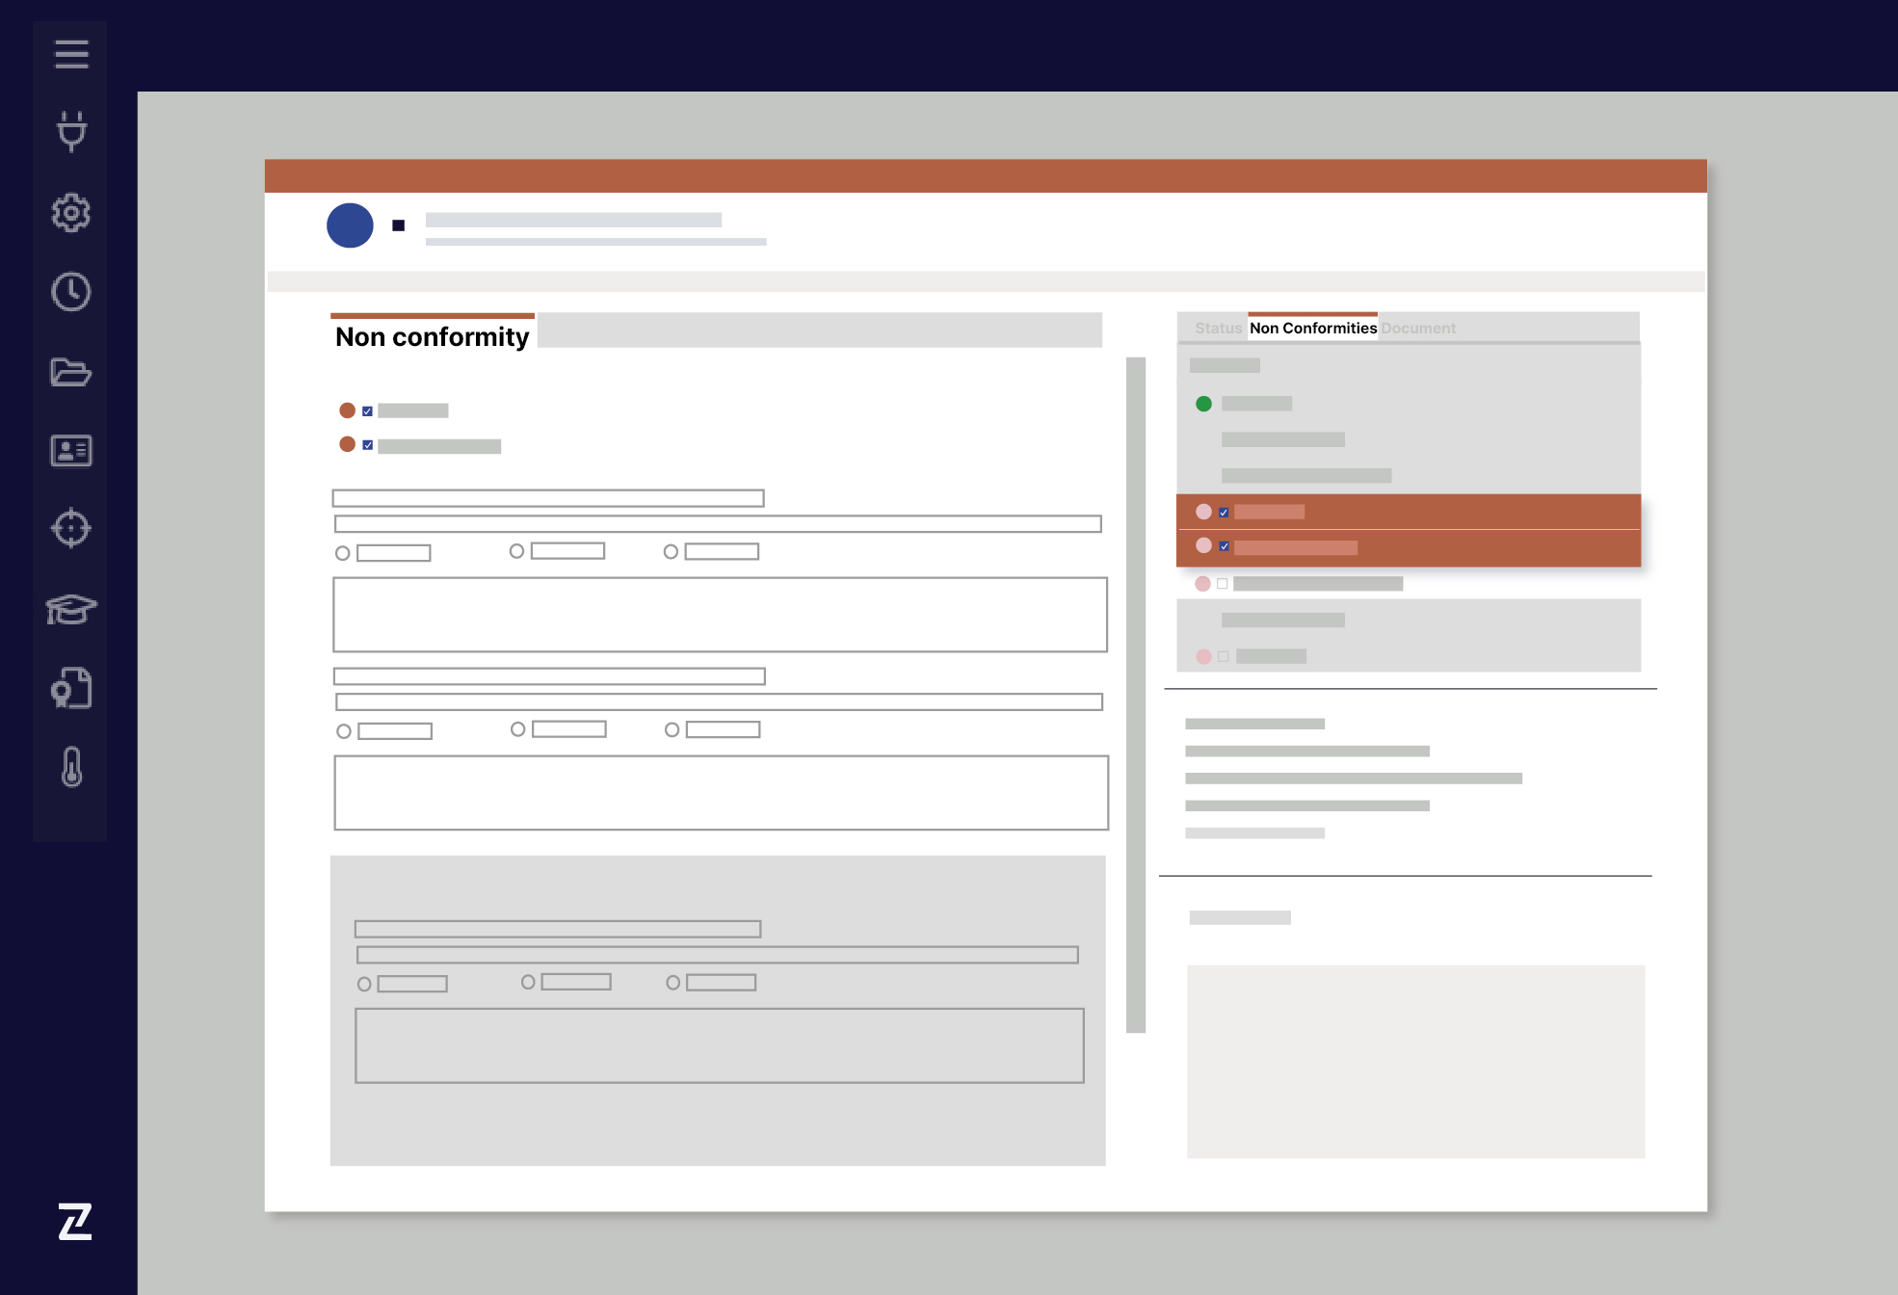Click the blue circle avatar in header
Screen dimensions: 1898x1295
(350, 225)
